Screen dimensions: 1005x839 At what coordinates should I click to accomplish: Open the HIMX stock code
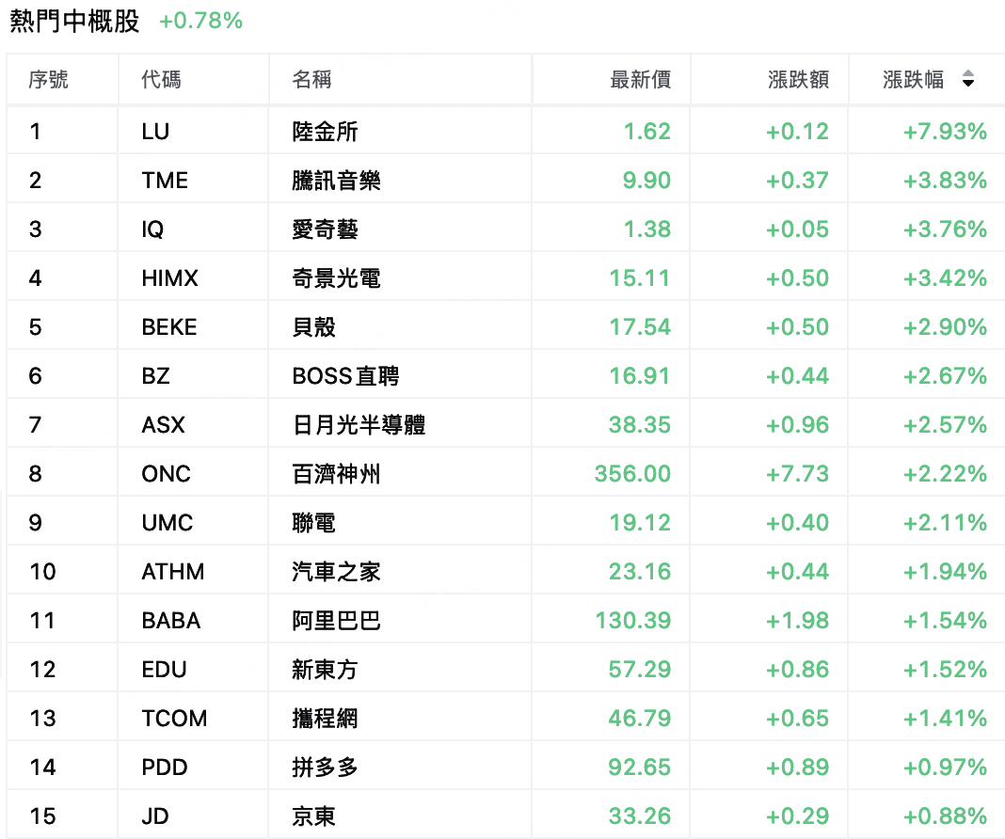pyautogui.click(x=169, y=278)
